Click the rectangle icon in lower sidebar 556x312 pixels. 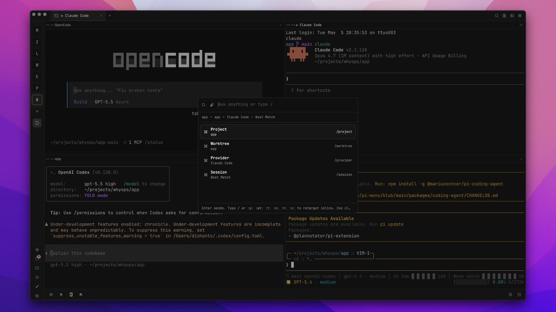point(37,268)
